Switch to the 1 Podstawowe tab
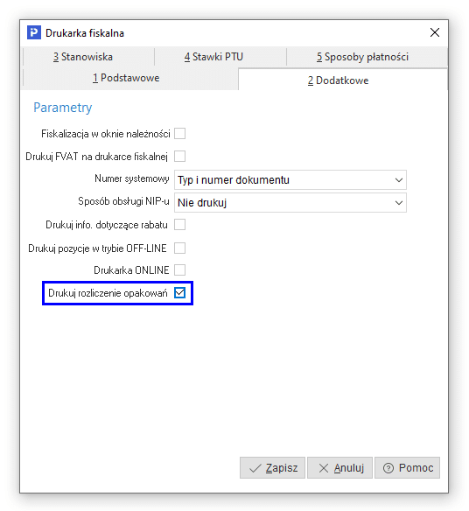The width and height of the screenshot is (469, 511). 126,78
